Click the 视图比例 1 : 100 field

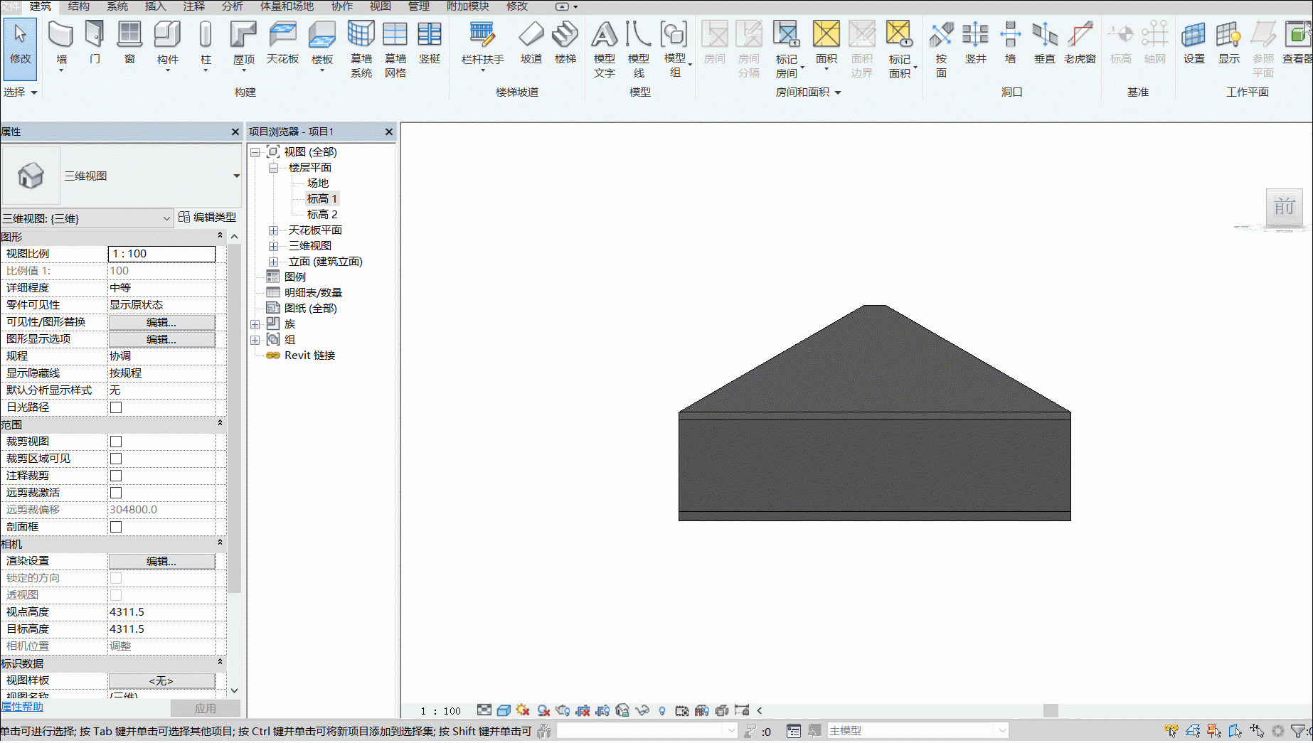[161, 254]
